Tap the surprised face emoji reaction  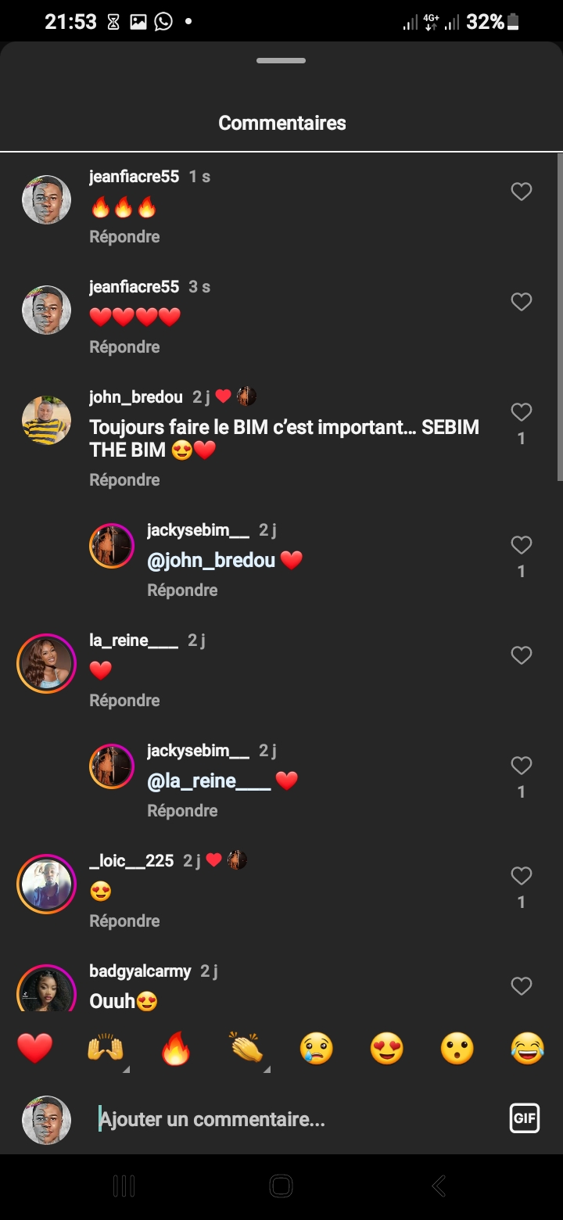pyautogui.click(x=457, y=1048)
